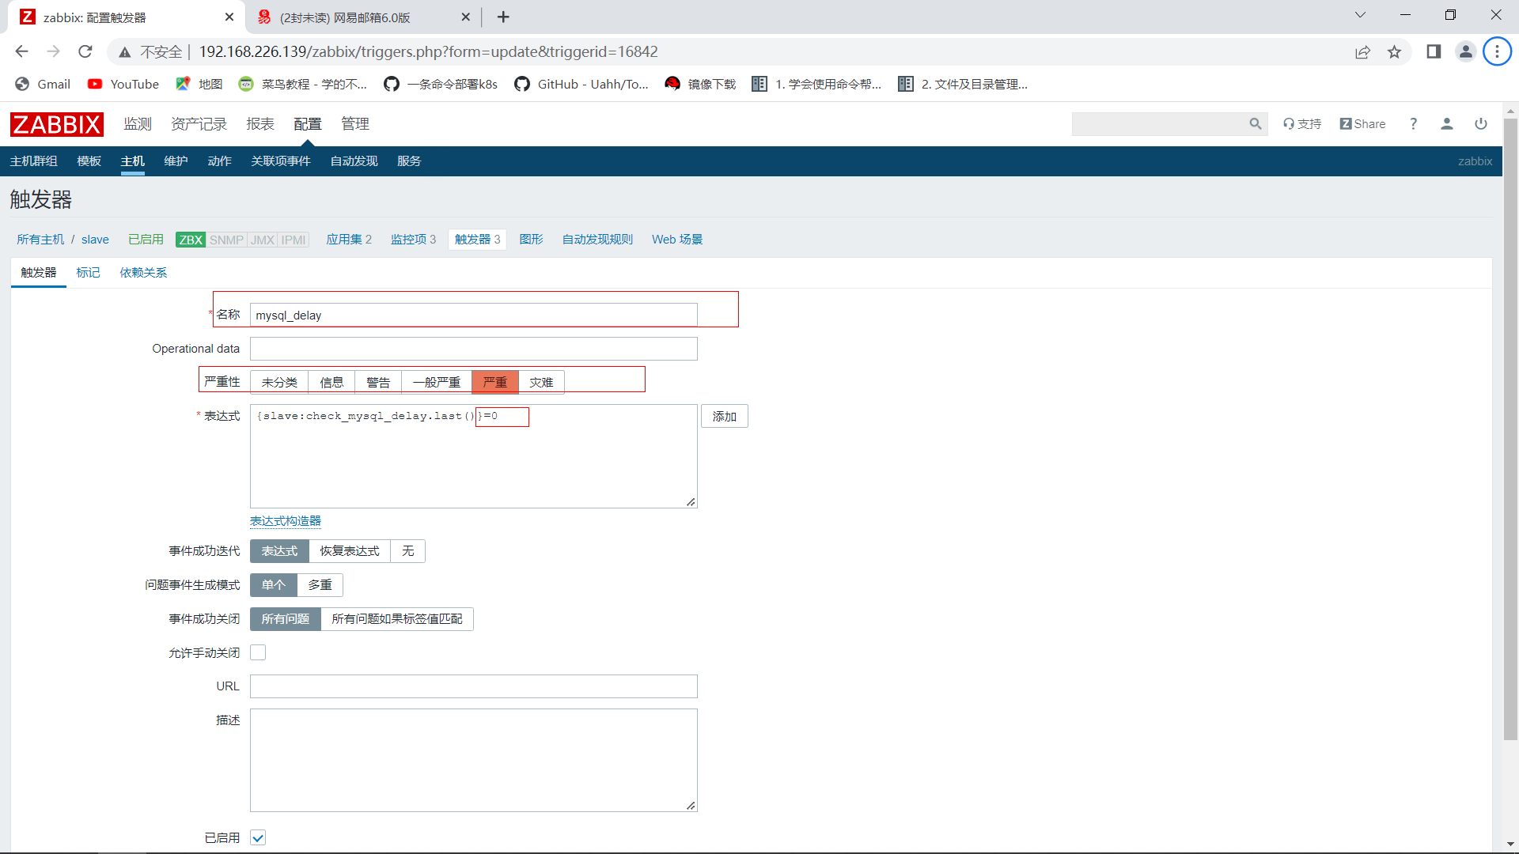Check the allow manual close checkbox
Image resolution: width=1519 pixels, height=854 pixels.
[258, 653]
